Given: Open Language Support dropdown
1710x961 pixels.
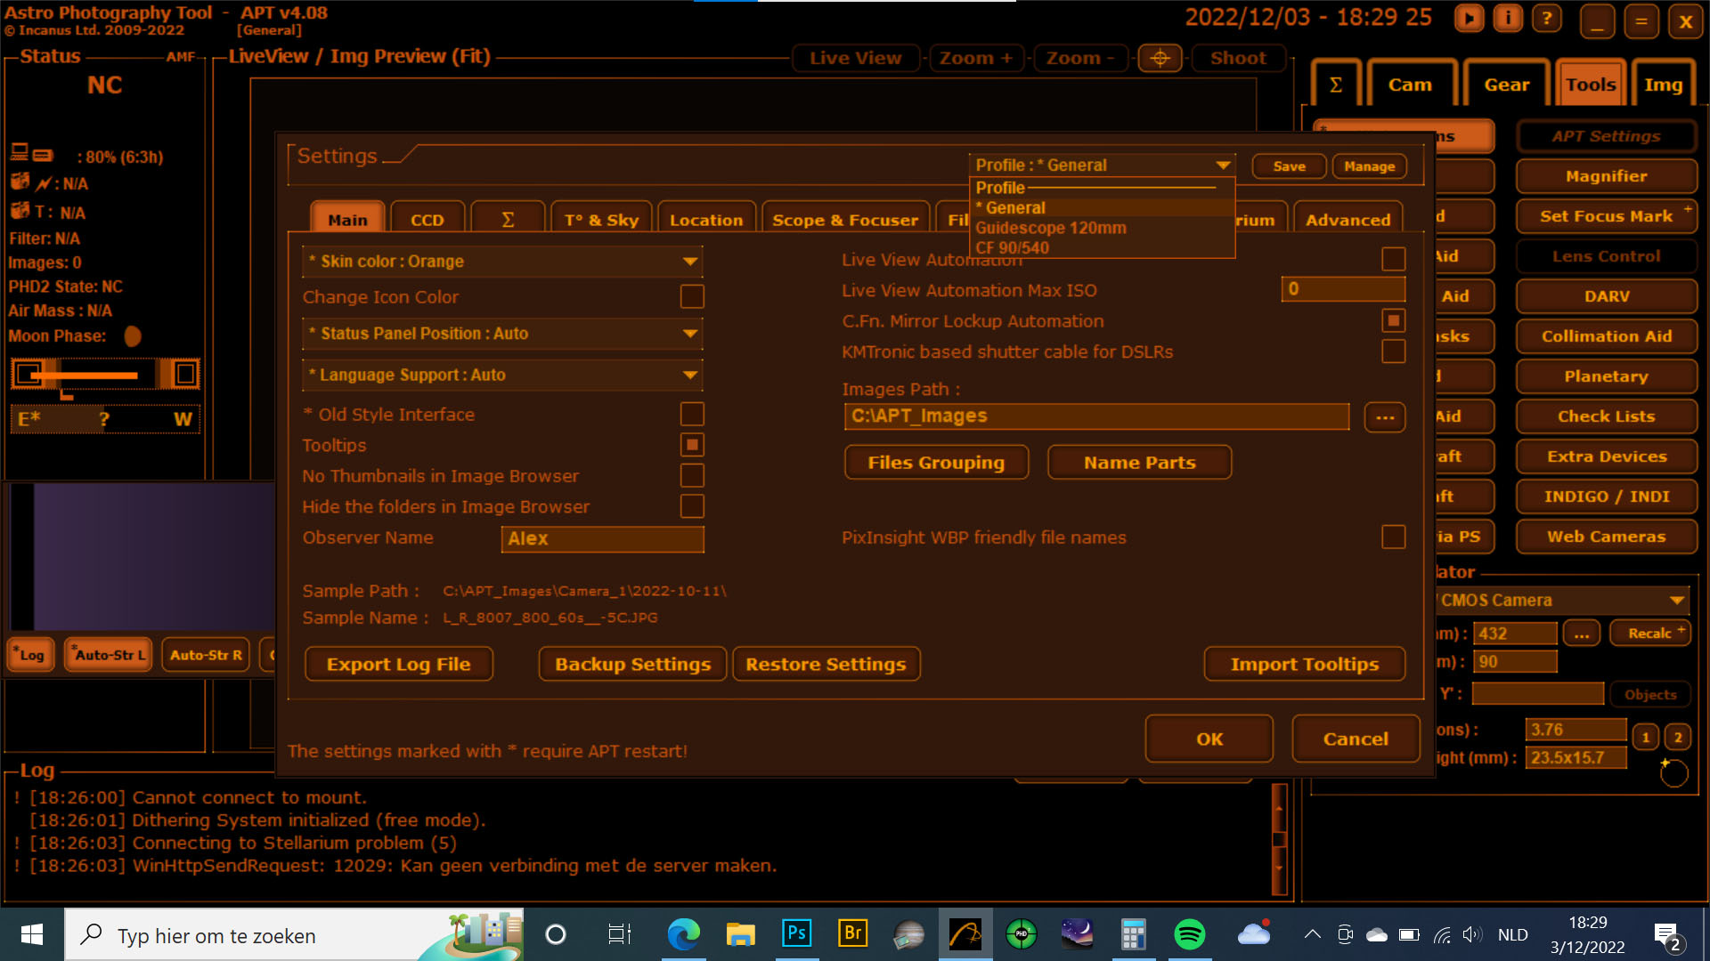Looking at the screenshot, I should pyautogui.click(x=502, y=376).
